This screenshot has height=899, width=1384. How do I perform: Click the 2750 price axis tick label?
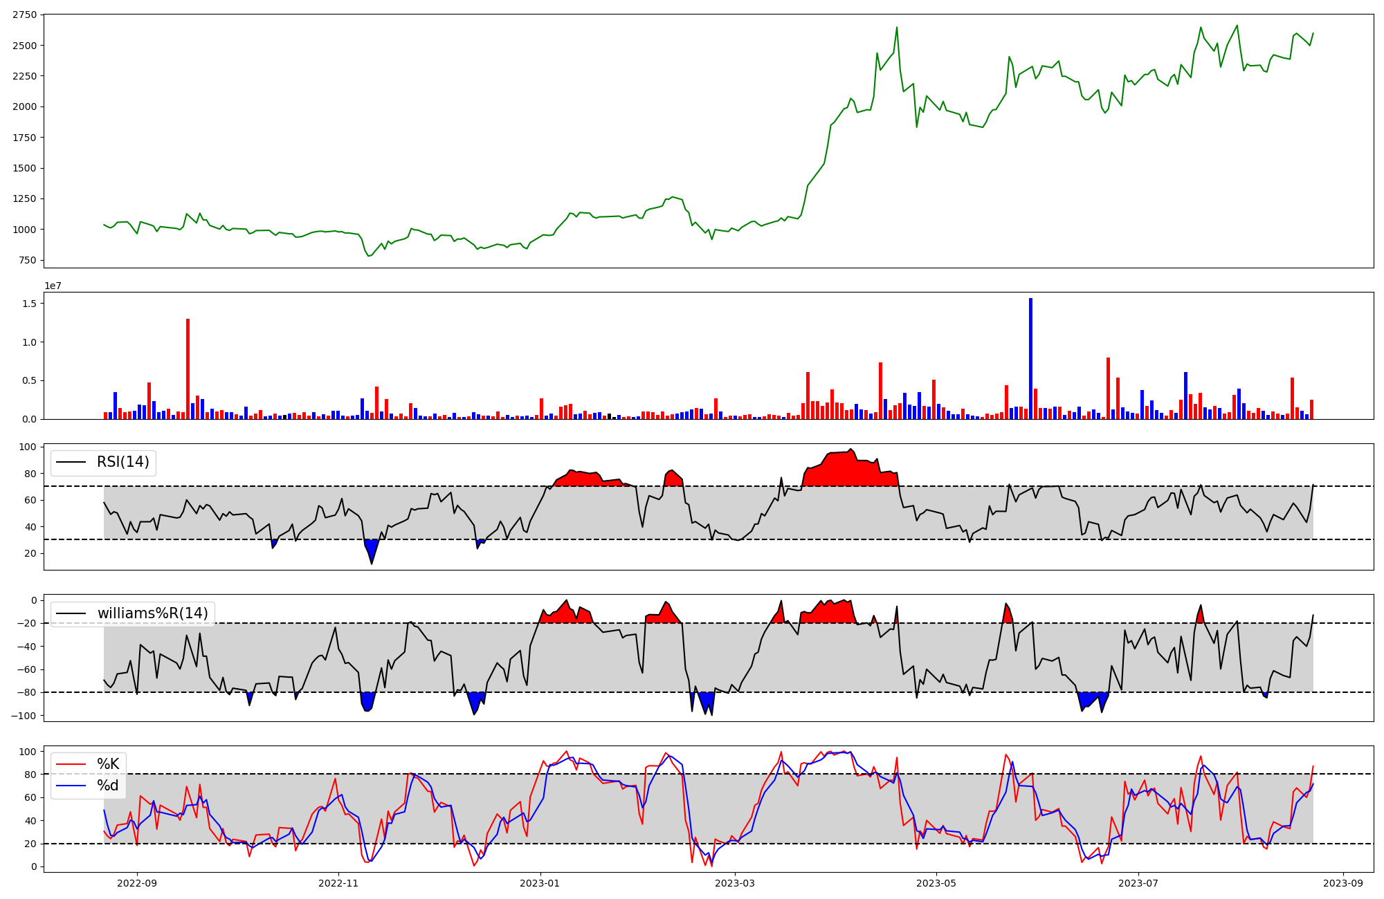[24, 15]
